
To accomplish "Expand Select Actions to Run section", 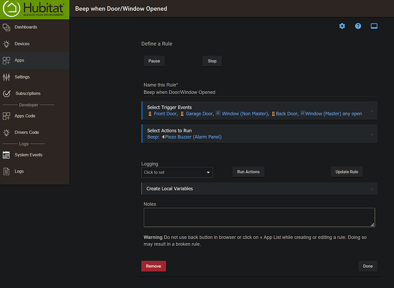I will pos(259,134).
